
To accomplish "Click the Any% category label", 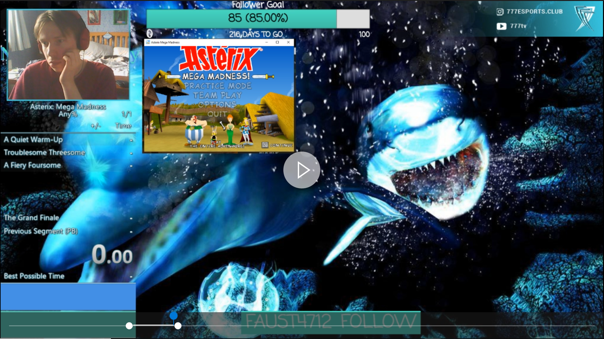I will 68,114.
